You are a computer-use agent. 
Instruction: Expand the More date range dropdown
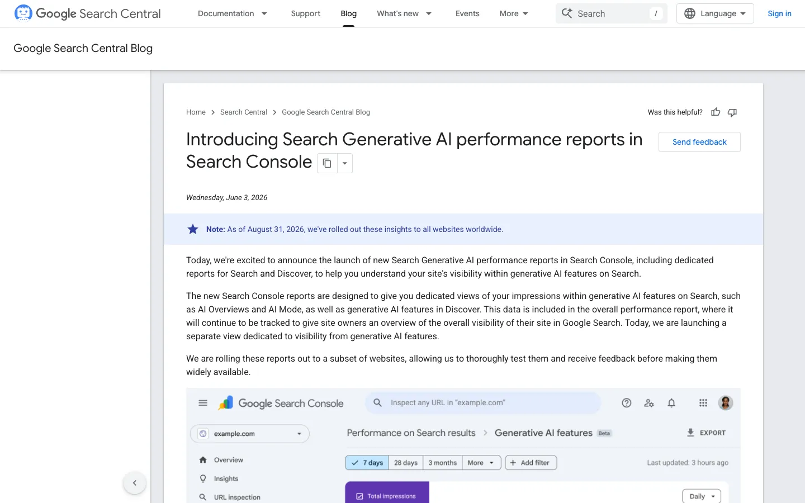tap(481, 463)
